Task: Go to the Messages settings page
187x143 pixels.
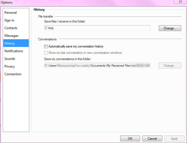Action: tap(11, 36)
